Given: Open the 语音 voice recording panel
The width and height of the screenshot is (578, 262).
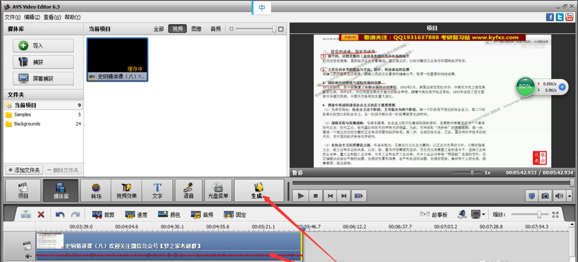Looking at the screenshot, I should tap(188, 191).
